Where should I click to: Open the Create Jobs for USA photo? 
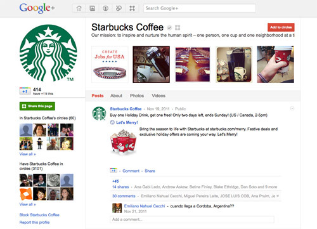110,65
